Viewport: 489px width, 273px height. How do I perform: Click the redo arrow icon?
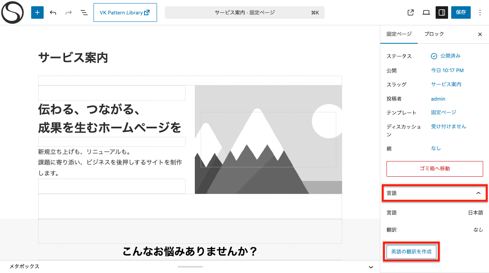(69, 12)
